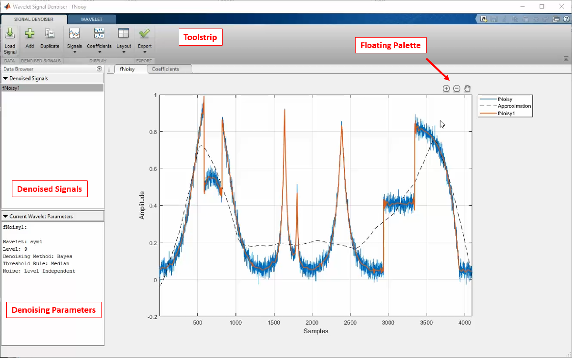Open the Export dropdown
Viewport: 572px width, 358px height.
click(x=144, y=41)
